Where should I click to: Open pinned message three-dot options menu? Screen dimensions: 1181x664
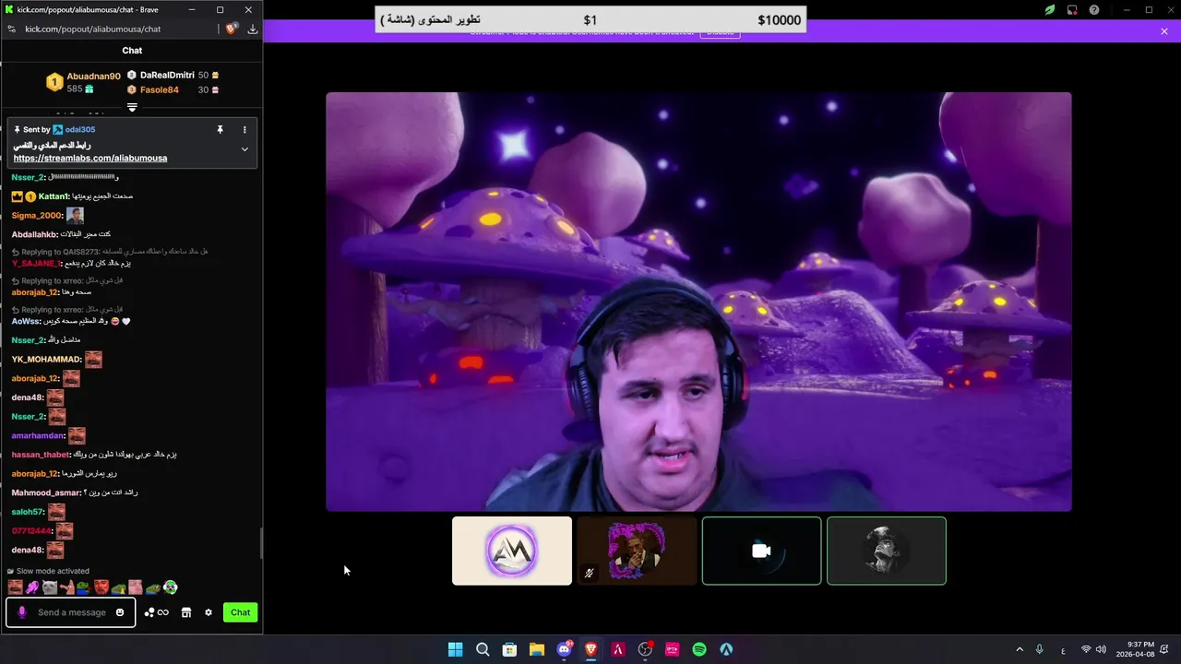[245, 130]
